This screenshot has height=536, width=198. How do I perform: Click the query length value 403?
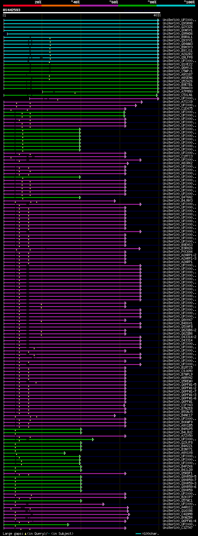[x=156, y=15]
